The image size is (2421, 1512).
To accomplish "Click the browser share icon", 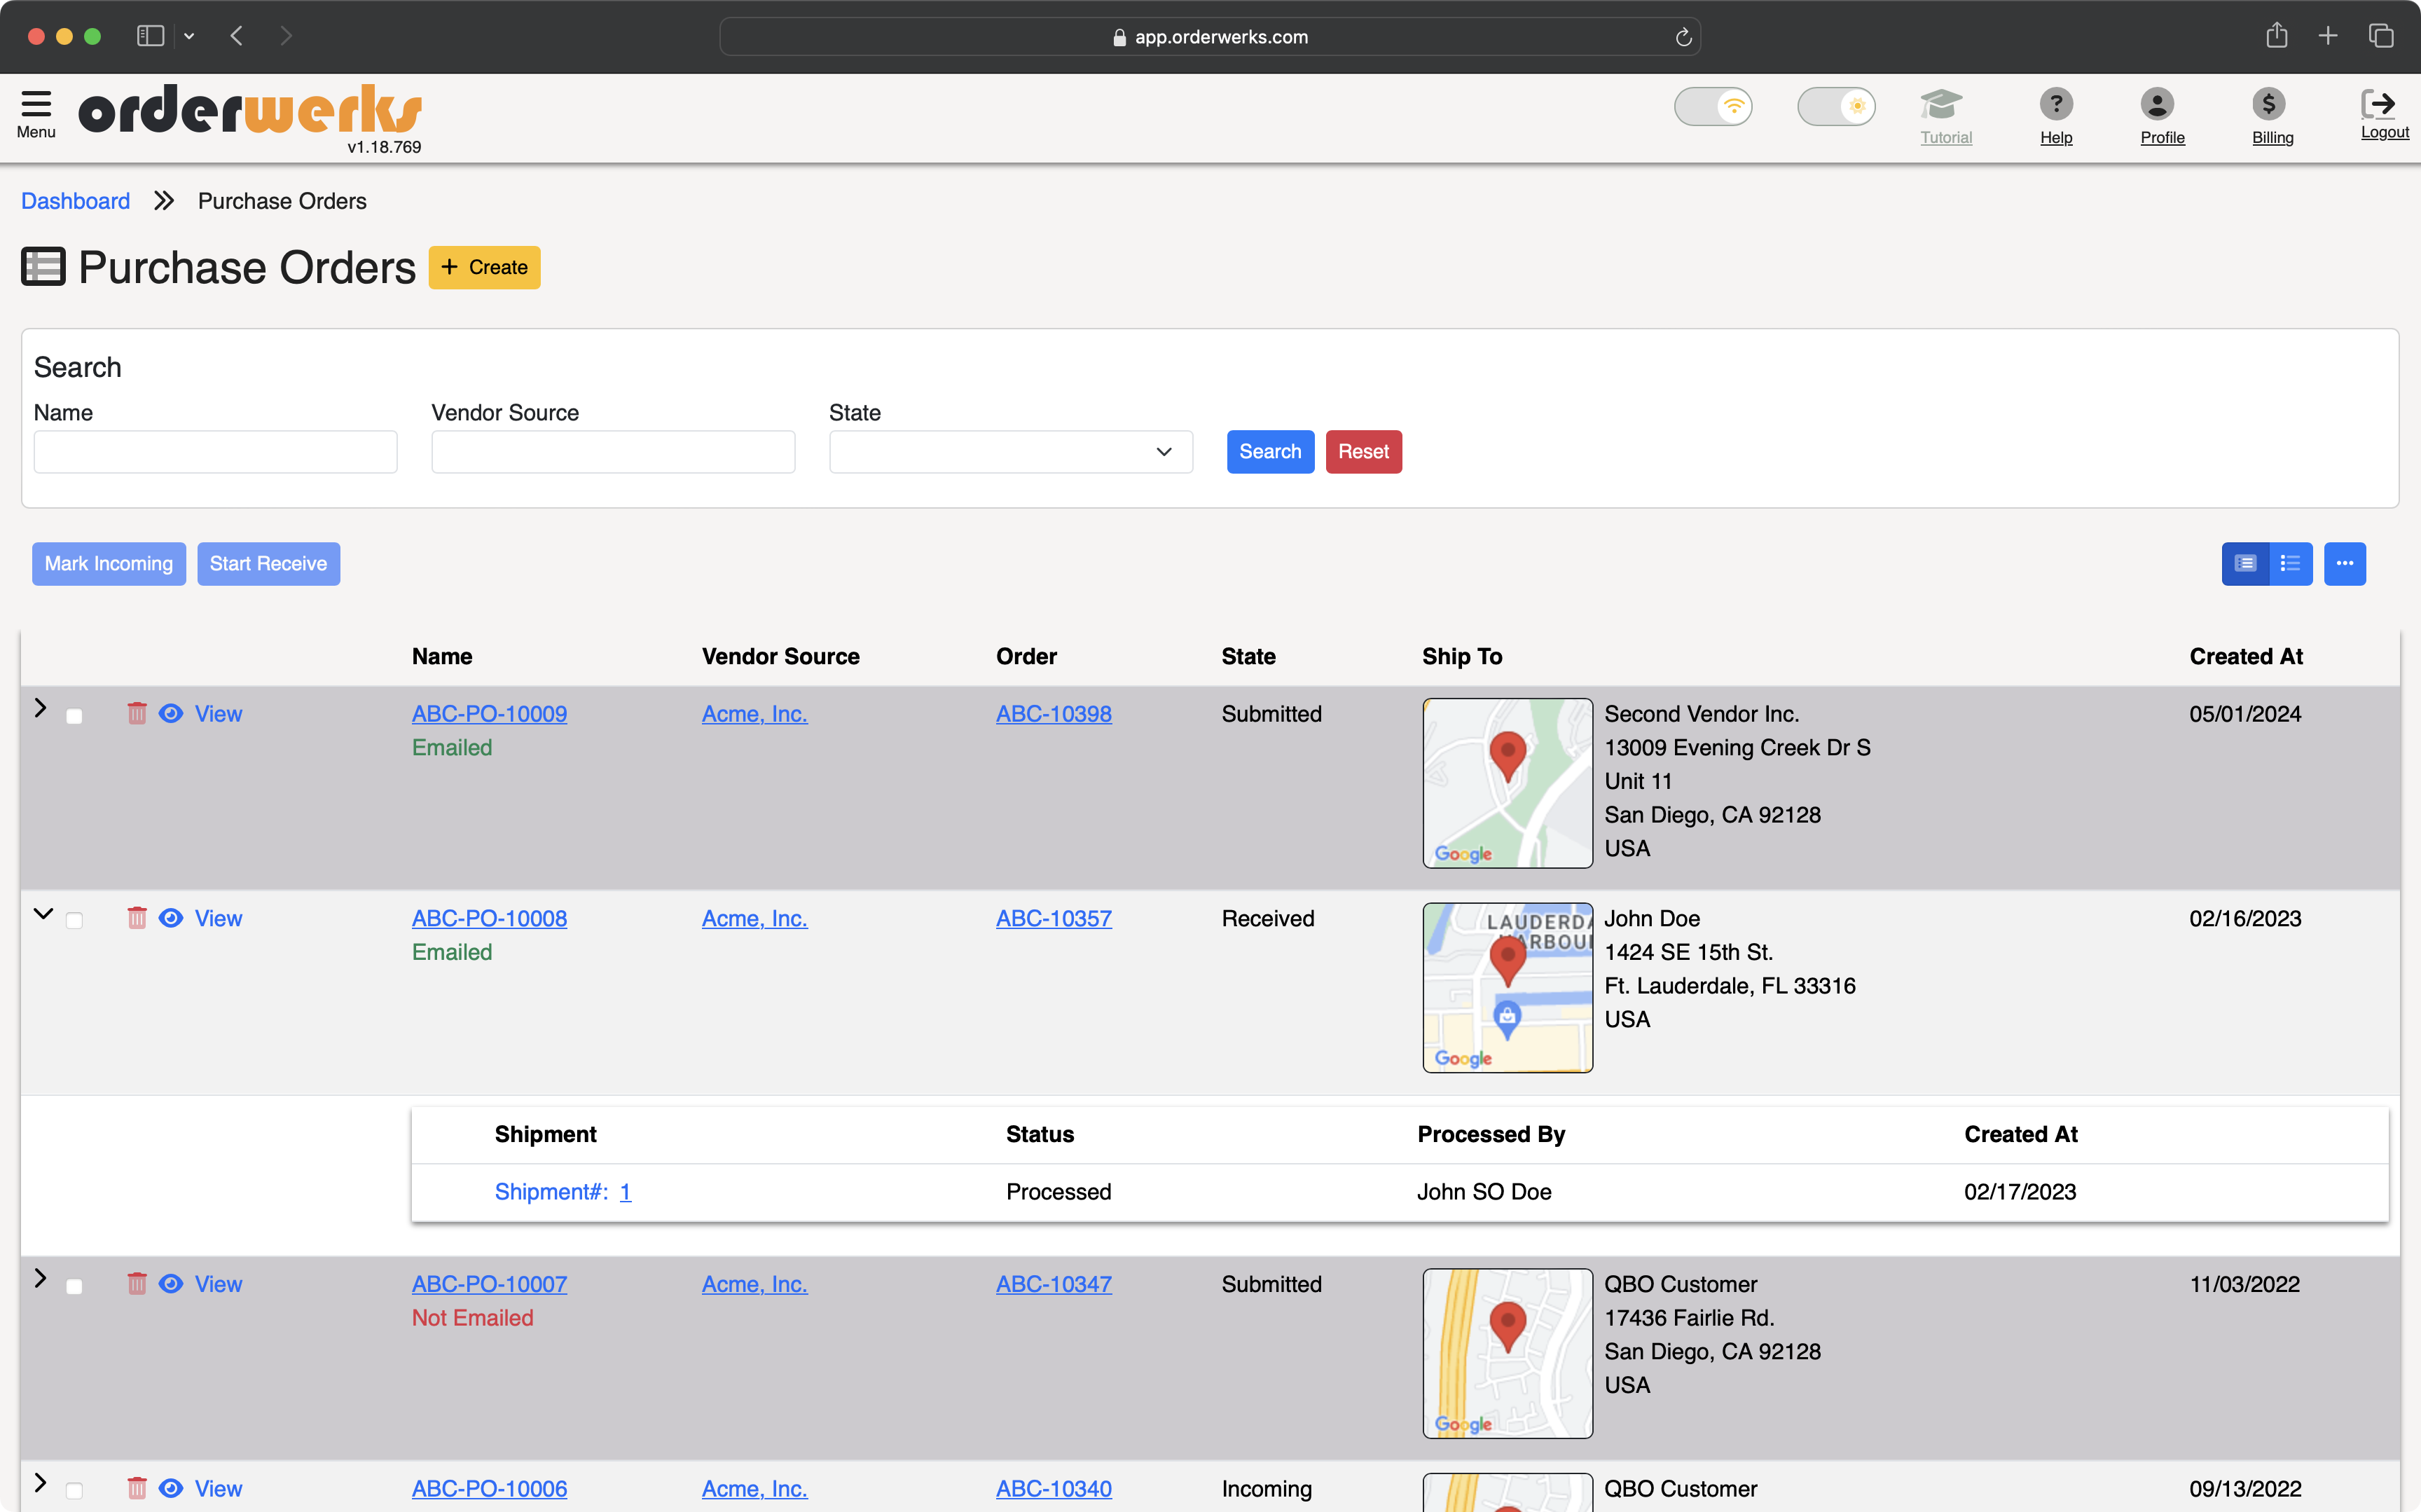I will pyautogui.click(x=2276, y=36).
